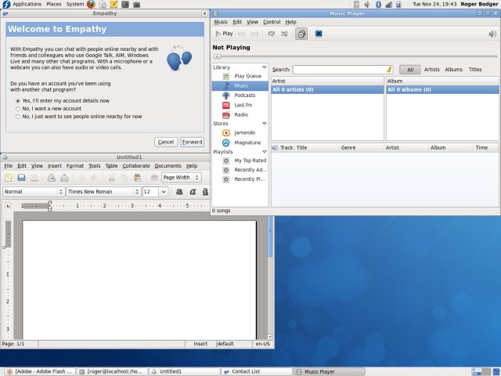
Task: Click the Forward button in Empathy
Action: [192, 142]
